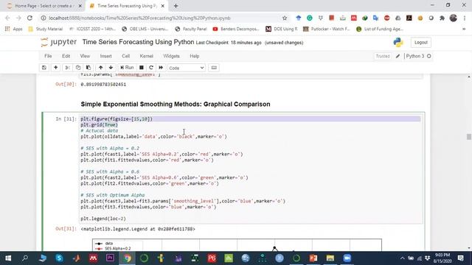Viewport: 472px width, 265px height.
Task: Open the command palette keyboard icon
Action: point(214,68)
